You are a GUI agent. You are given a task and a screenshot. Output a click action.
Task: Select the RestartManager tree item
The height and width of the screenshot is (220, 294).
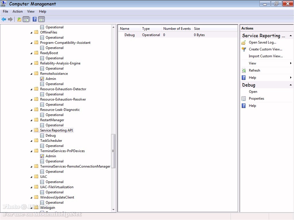pyautogui.click(x=52, y=120)
